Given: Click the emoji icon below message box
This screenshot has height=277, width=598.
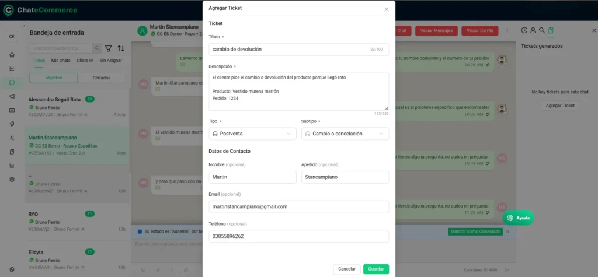Looking at the screenshot, I should tap(144, 270).
